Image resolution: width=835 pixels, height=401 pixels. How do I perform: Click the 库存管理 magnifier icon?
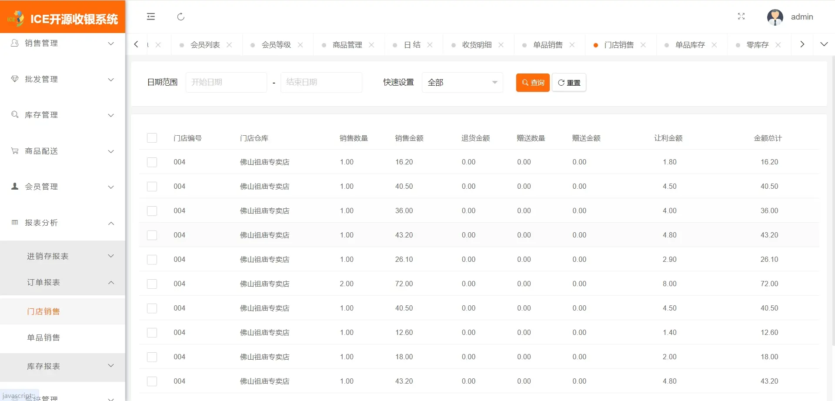(x=15, y=114)
